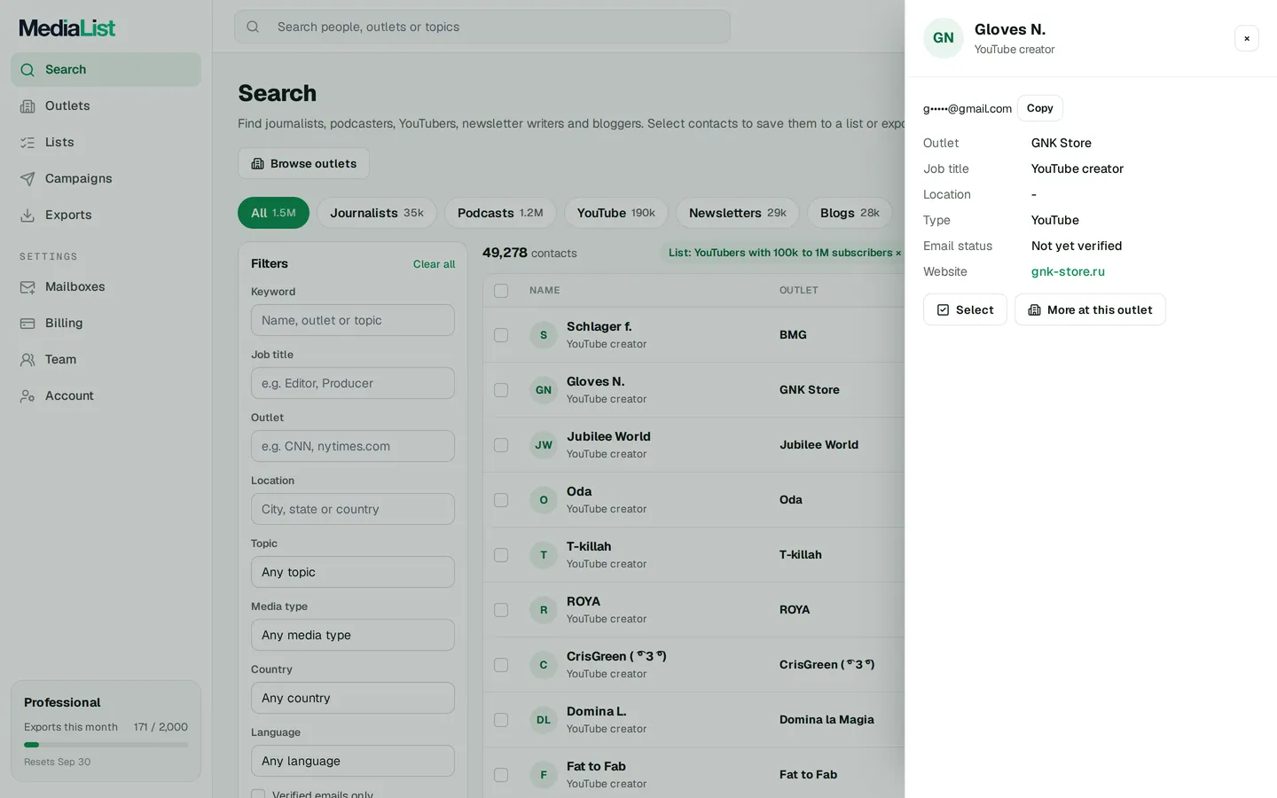
Task: Switch to the Journalists tab
Action: [377, 213]
